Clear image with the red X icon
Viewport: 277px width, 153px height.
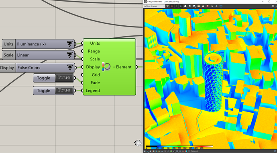point(208,6)
